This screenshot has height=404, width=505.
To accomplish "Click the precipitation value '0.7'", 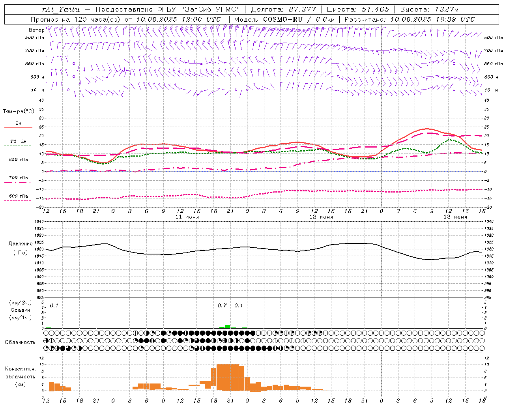I will pyautogui.click(x=222, y=306).
